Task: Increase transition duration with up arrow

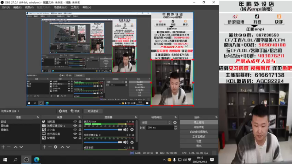Action: coord(176,126)
